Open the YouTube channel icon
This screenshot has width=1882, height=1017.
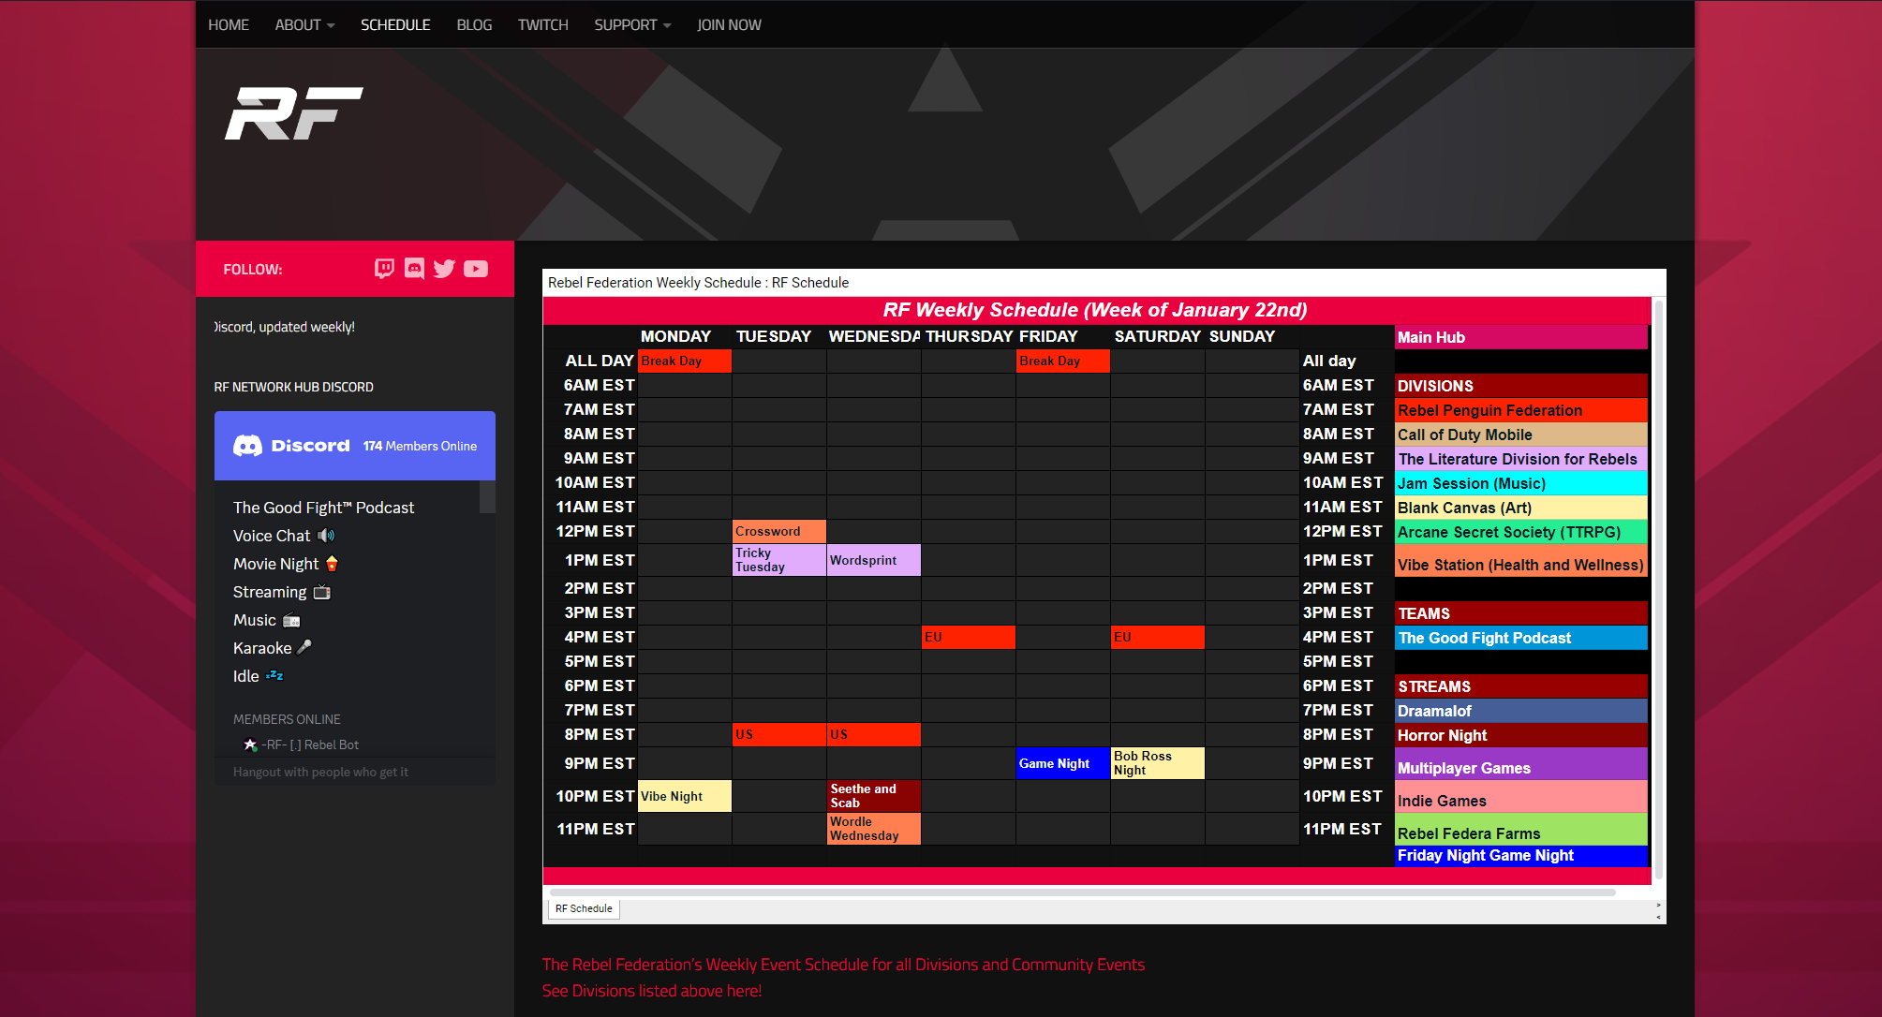tap(475, 269)
